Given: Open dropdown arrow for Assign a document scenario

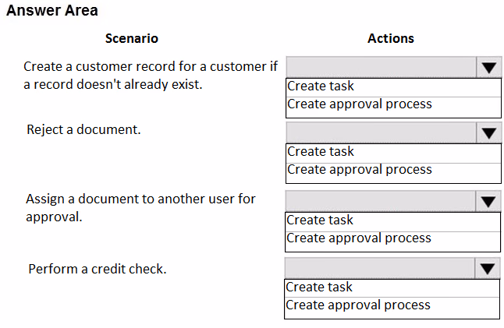Looking at the screenshot, I should pyautogui.click(x=488, y=202).
